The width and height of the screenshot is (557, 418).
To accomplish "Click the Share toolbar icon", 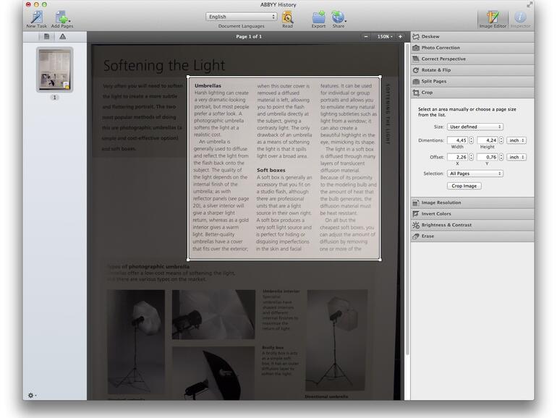I will click(x=339, y=17).
